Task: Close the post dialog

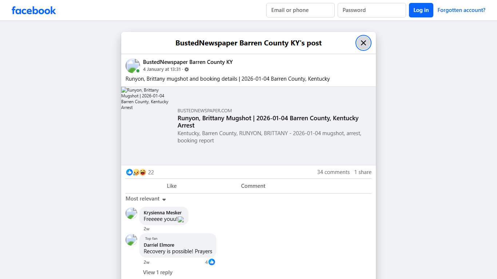Action: pyautogui.click(x=363, y=43)
